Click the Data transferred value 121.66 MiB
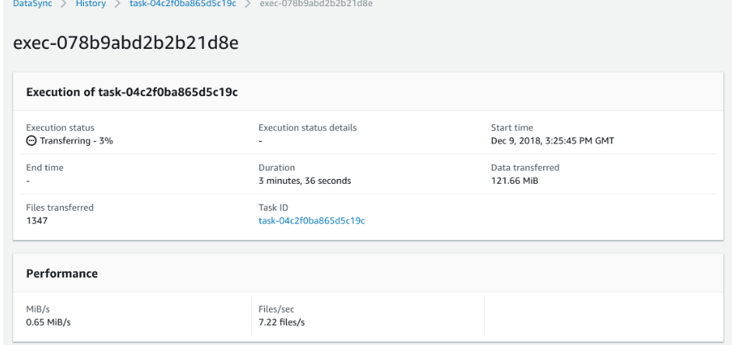Viewport: 732px width, 345px height. tap(514, 181)
